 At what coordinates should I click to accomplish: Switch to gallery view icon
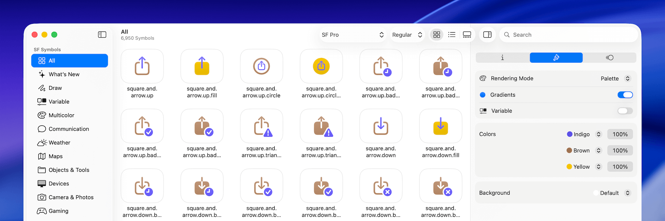467,35
